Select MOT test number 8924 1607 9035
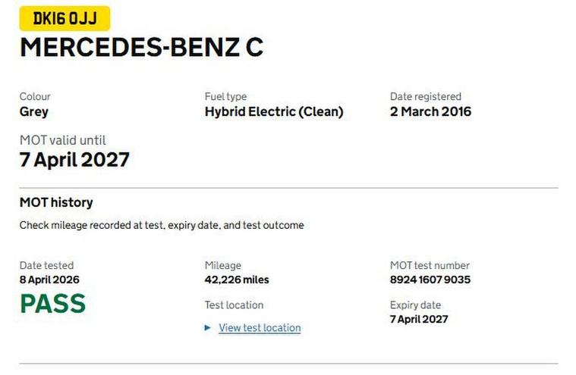 click(x=430, y=280)
